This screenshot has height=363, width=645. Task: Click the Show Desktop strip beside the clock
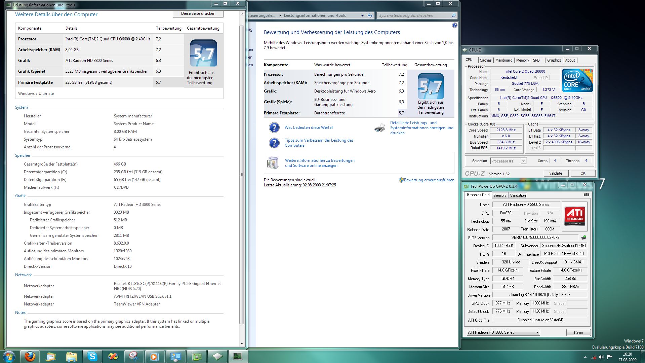(642, 357)
